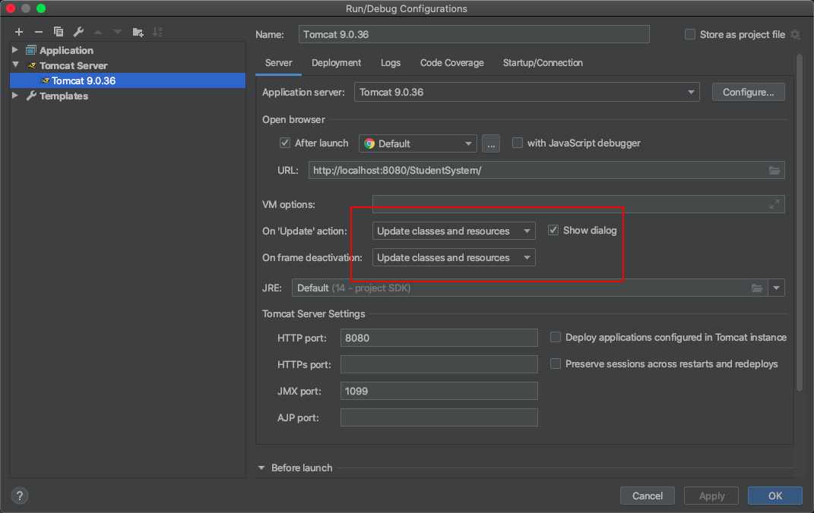This screenshot has height=513, width=814.
Task: Move configuration down arrow icon
Action: pos(118,32)
